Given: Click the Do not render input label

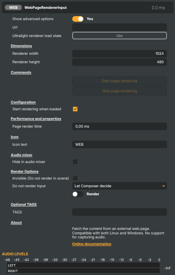Looking at the screenshot, I should point(29,186).
